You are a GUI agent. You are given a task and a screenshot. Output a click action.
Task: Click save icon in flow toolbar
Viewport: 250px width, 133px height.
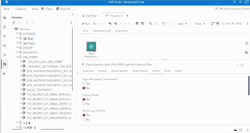[137, 24]
